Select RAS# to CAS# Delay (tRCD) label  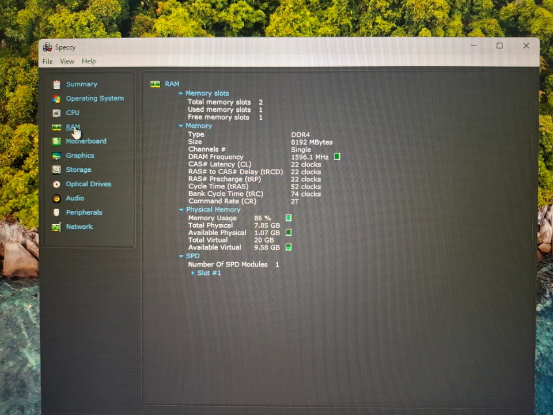click(x=236, y=172)
